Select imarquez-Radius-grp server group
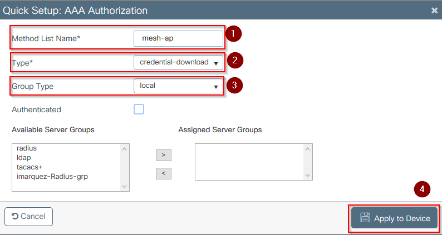The width and height of the screenshot is (442, 235). click(x=52, y=177)
